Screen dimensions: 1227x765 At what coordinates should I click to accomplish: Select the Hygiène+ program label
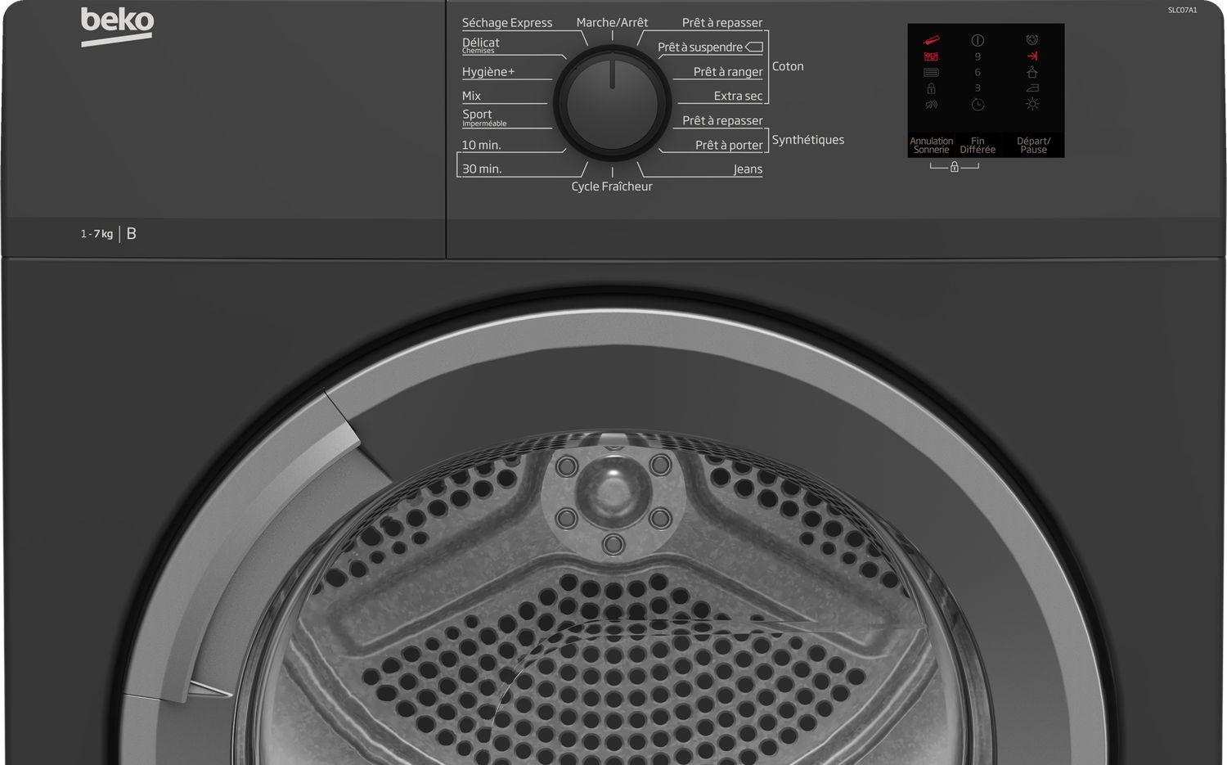coord(488,72)
